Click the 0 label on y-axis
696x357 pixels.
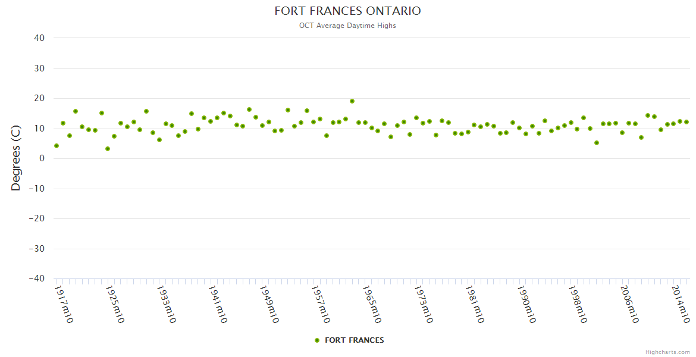(x=42, y=158)
